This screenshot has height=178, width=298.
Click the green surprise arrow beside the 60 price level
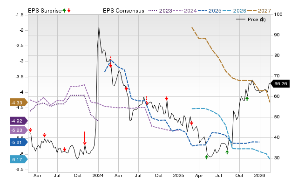247,98
